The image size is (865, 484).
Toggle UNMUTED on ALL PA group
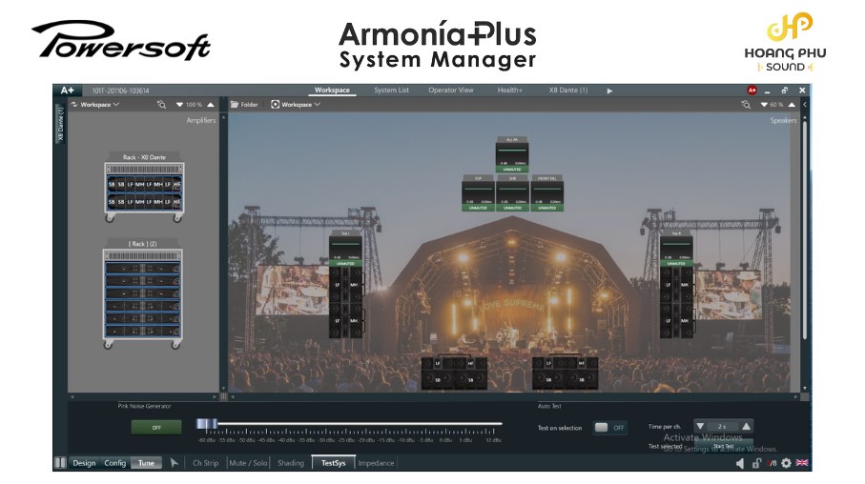512,170
